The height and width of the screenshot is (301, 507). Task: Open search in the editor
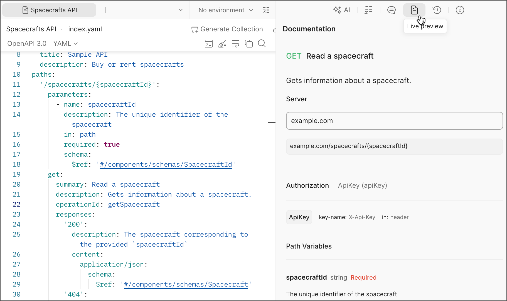click(x=262, y=44)
